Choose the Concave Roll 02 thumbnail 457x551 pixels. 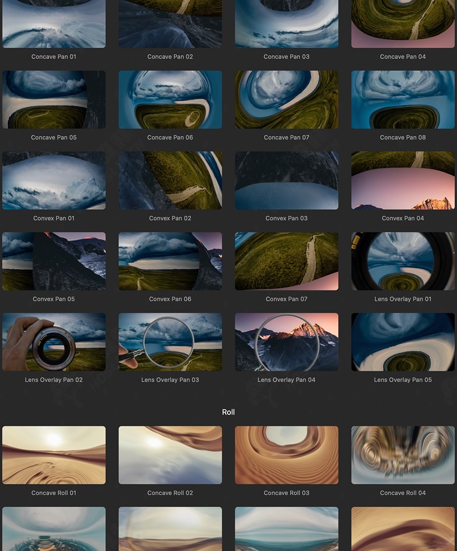tap(170, 455)
